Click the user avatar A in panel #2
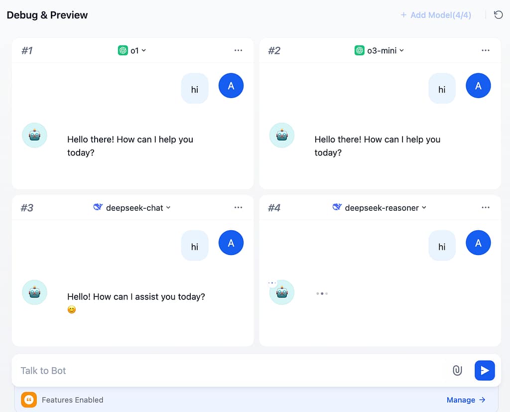Image resolution: width=510 pixels, height=412 pixels. click(478, 86)
